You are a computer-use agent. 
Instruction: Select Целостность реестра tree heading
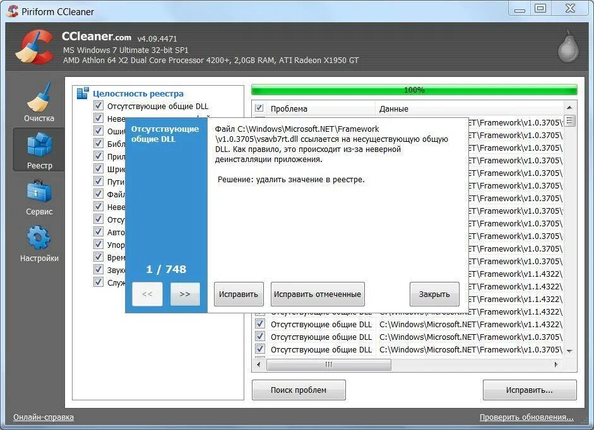pos(138,93)
